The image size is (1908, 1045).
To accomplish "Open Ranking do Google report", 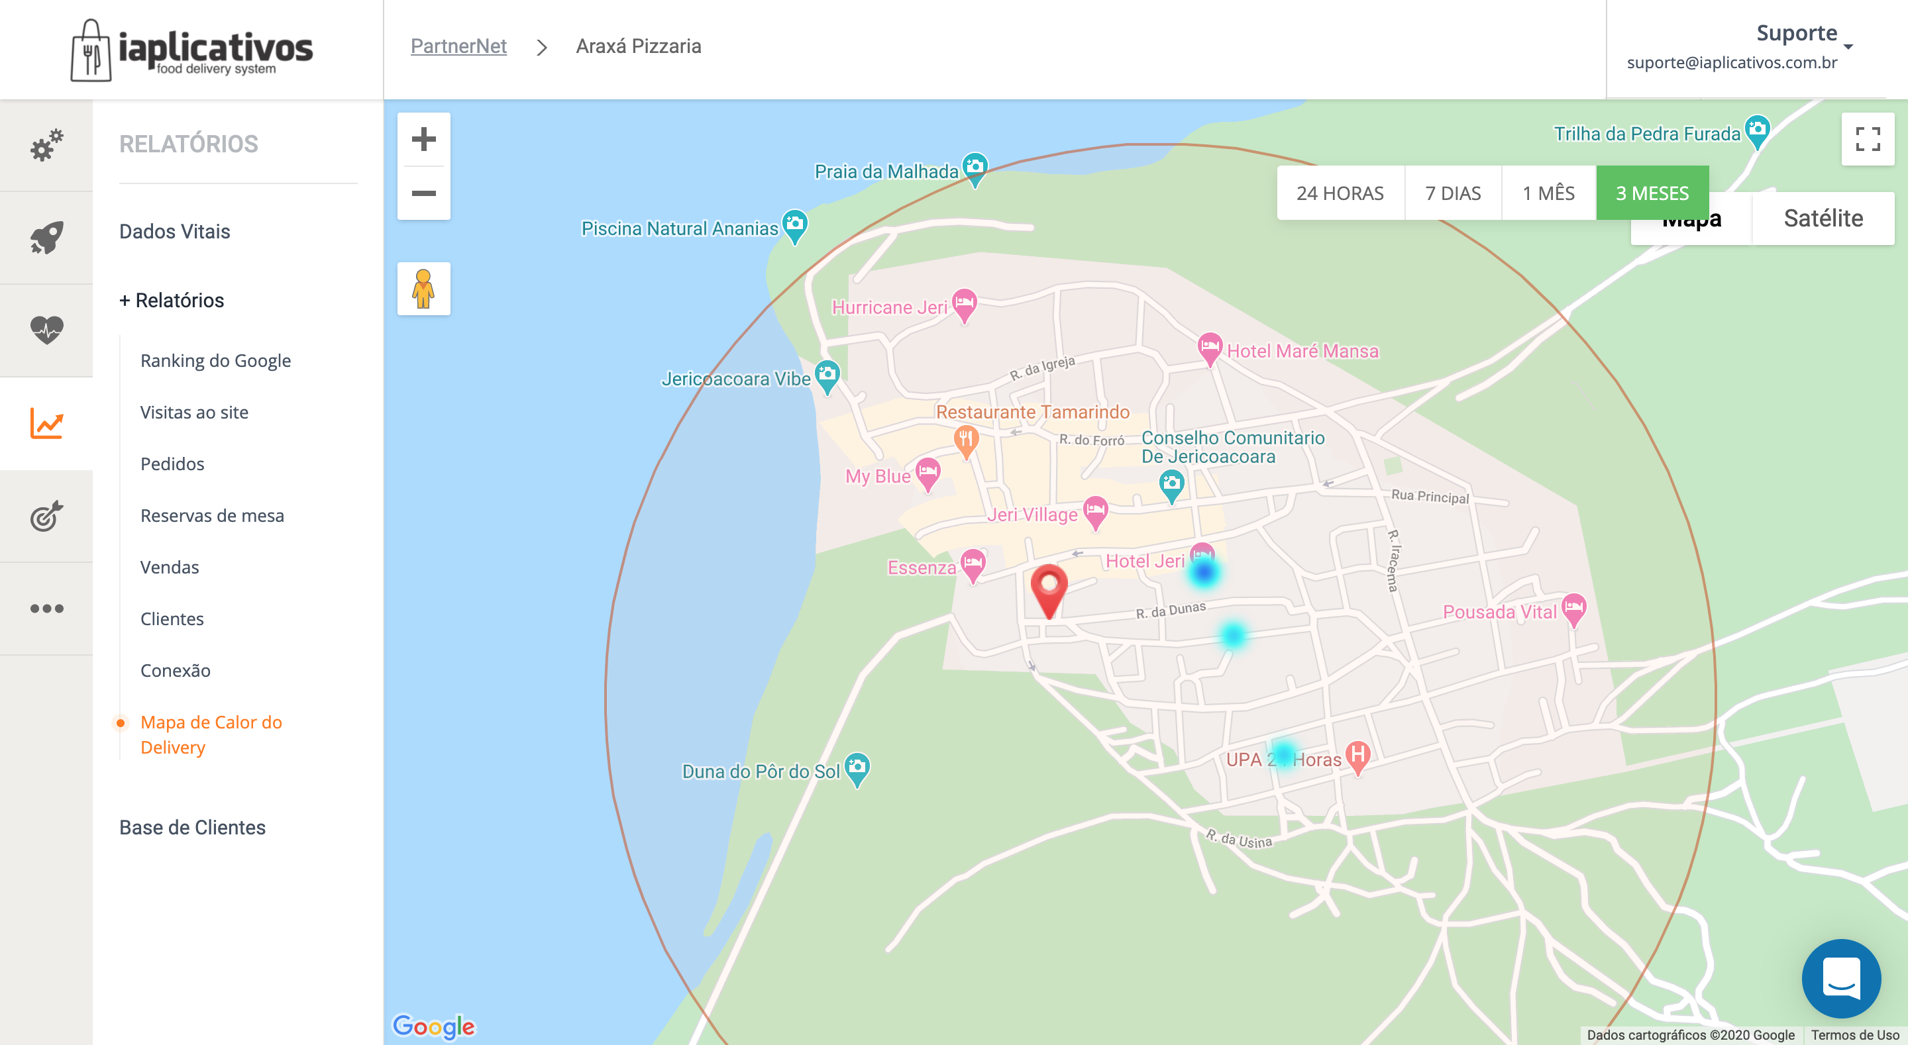I will point(215,361).
